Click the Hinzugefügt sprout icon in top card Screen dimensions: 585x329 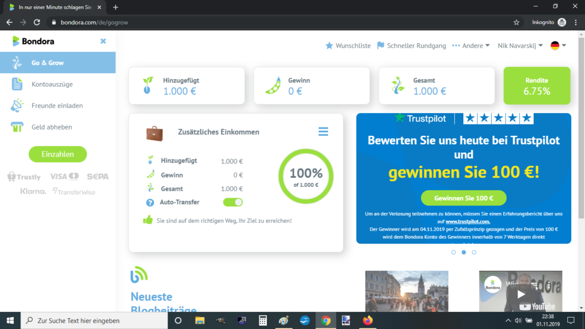coord(148,85)
